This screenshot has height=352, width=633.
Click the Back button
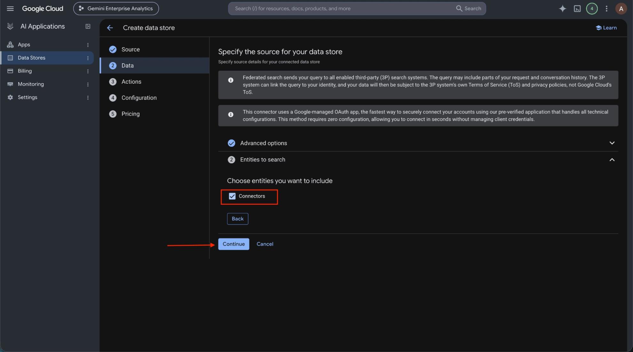point(238,219)
